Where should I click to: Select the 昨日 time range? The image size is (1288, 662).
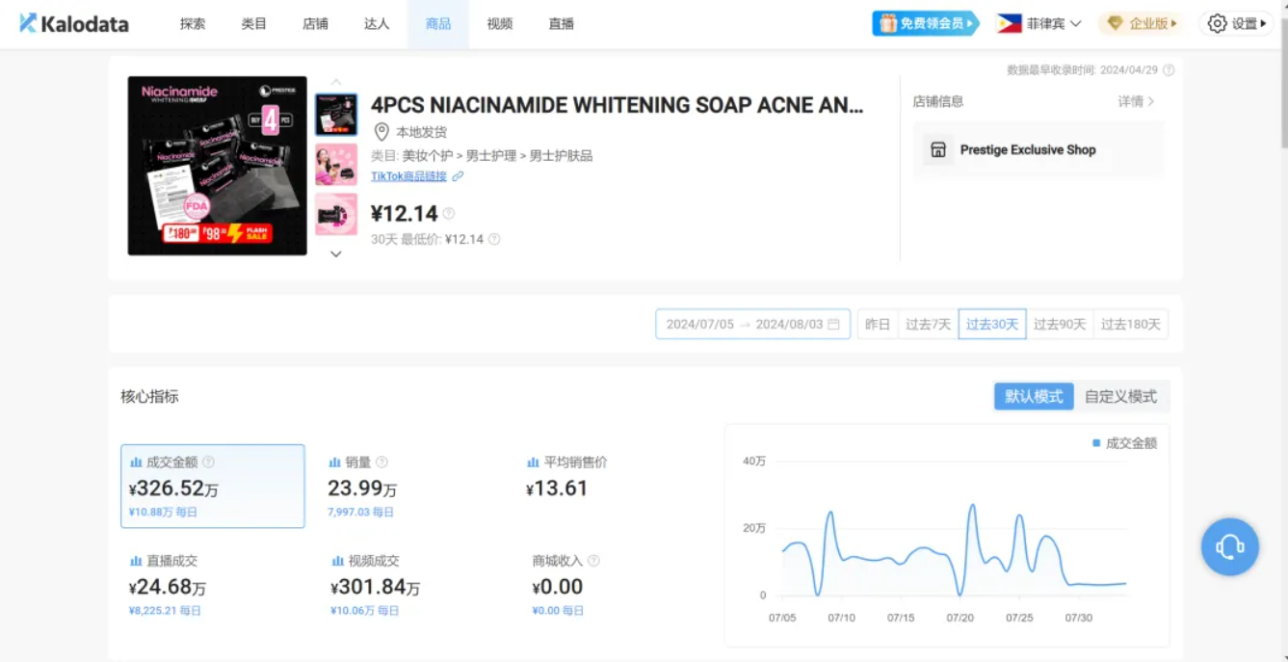[878, 324]
